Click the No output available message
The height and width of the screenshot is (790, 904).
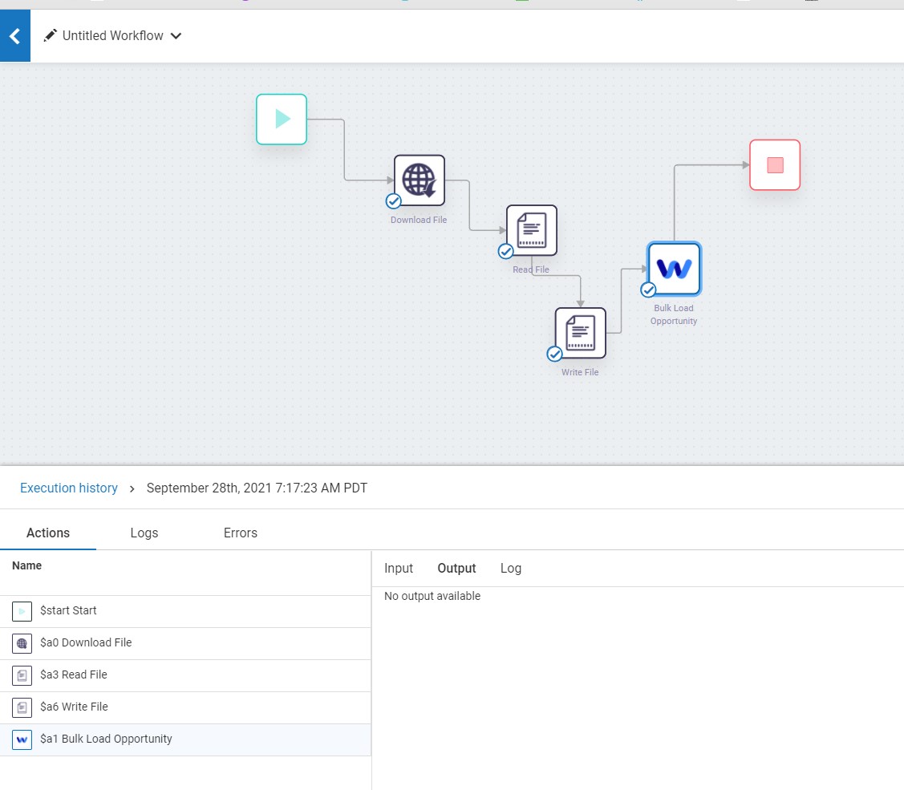pos(432,596)
